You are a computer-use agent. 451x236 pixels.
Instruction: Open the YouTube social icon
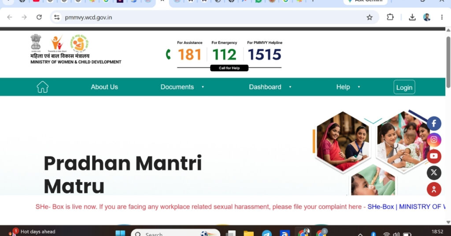point(434,156)
